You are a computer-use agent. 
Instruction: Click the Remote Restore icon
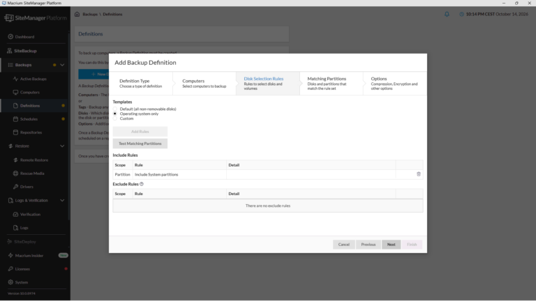15,160
